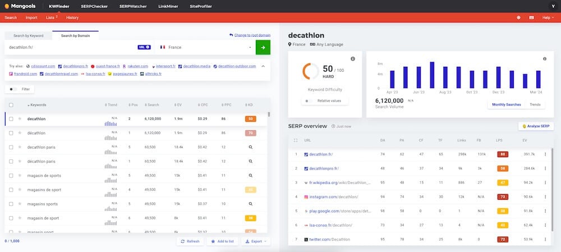Check the magasins sports checkbox
Viewport: 561px width, 252px height.
[11, 204]
